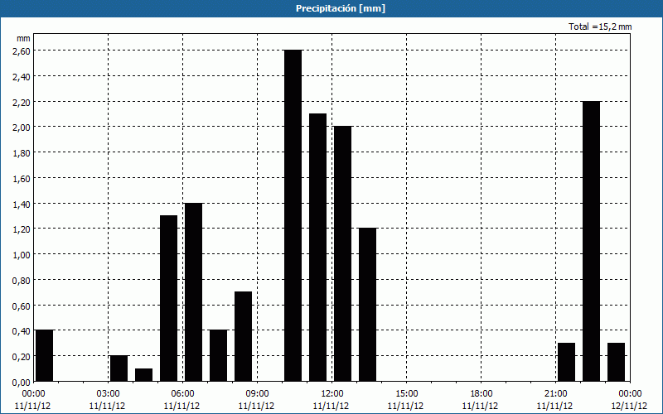Click the '0,00' y-axis value
The width and height of the screenshot is (663, 414).
pos(22,382)
